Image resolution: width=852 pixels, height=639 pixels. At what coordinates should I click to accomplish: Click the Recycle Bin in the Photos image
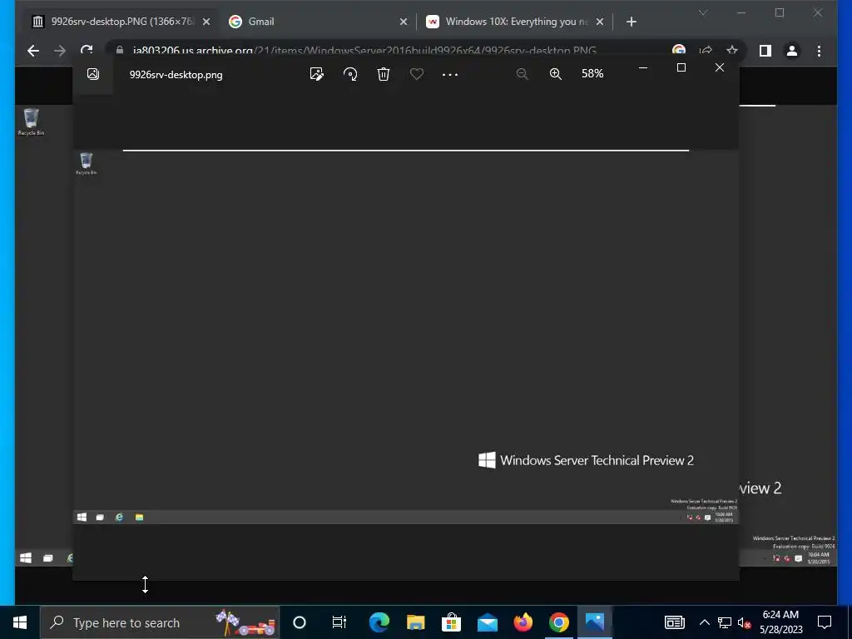point(87,164)
